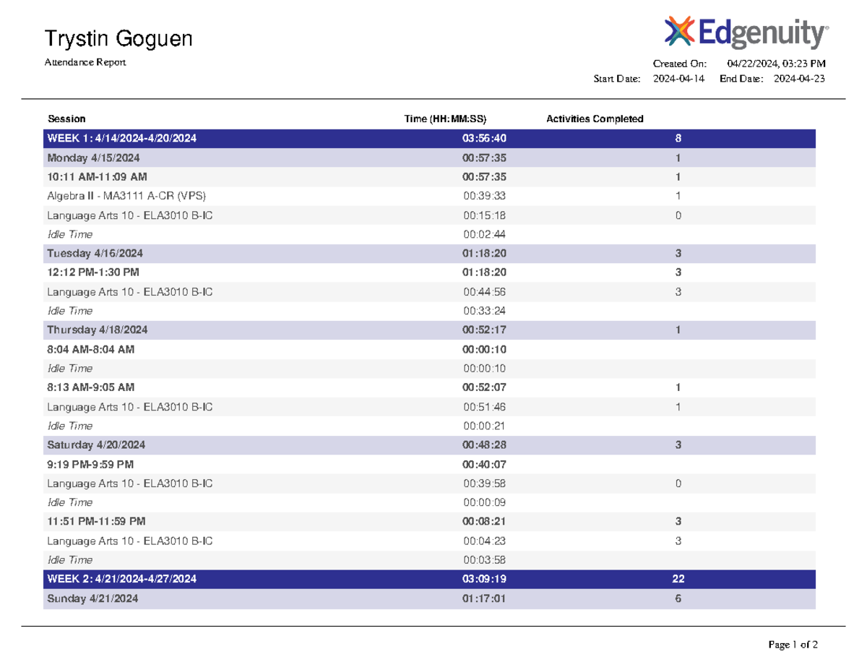The image size is (867, 670).
Task: Click the Created On date value
Action: [x=776, y=64]
